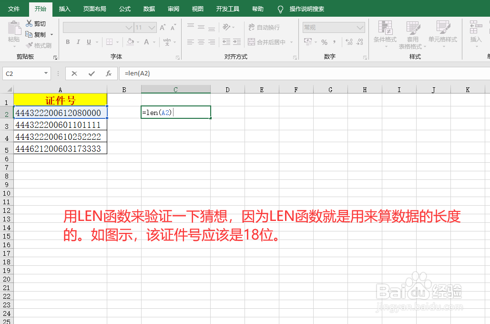
Task: Switch to the 数据 ribbon tab
Action: [x=148, y=8]
